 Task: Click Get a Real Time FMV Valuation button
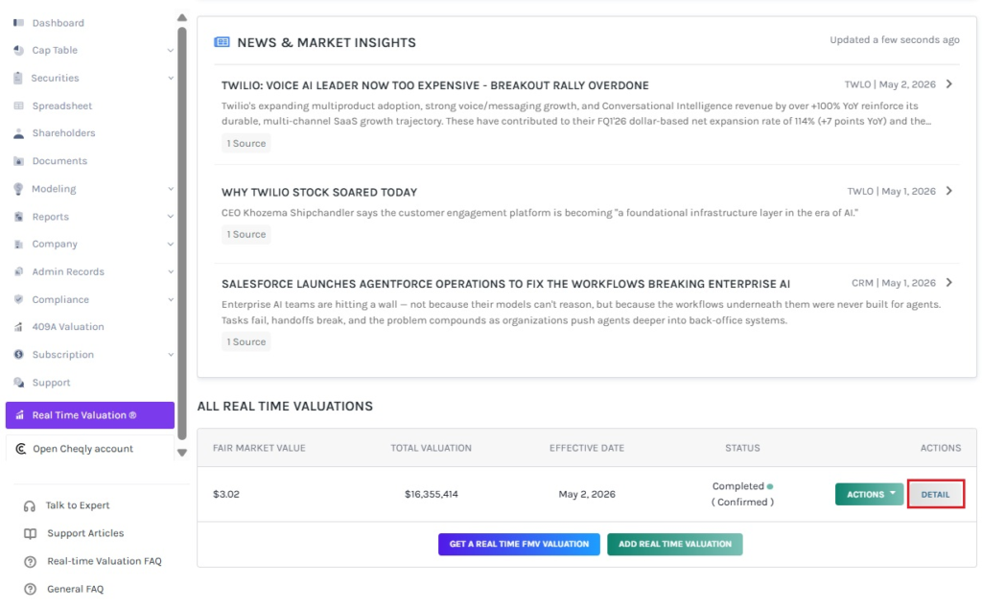pos(519,544)
